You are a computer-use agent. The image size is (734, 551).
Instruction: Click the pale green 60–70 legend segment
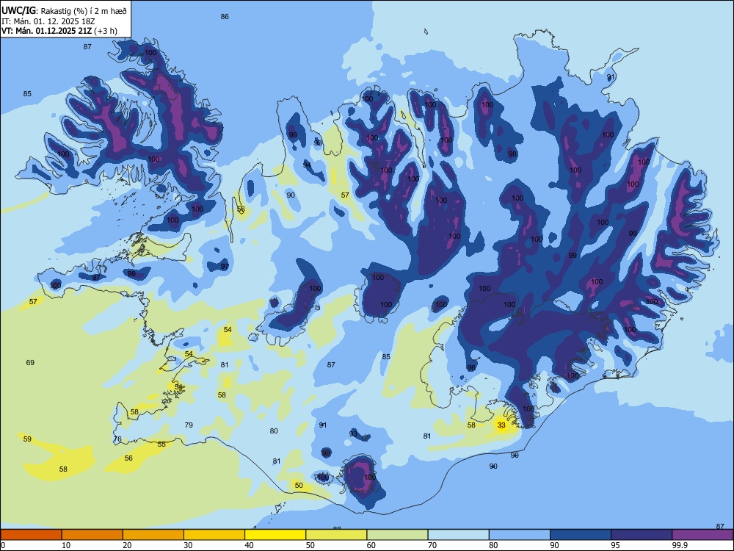397,535
